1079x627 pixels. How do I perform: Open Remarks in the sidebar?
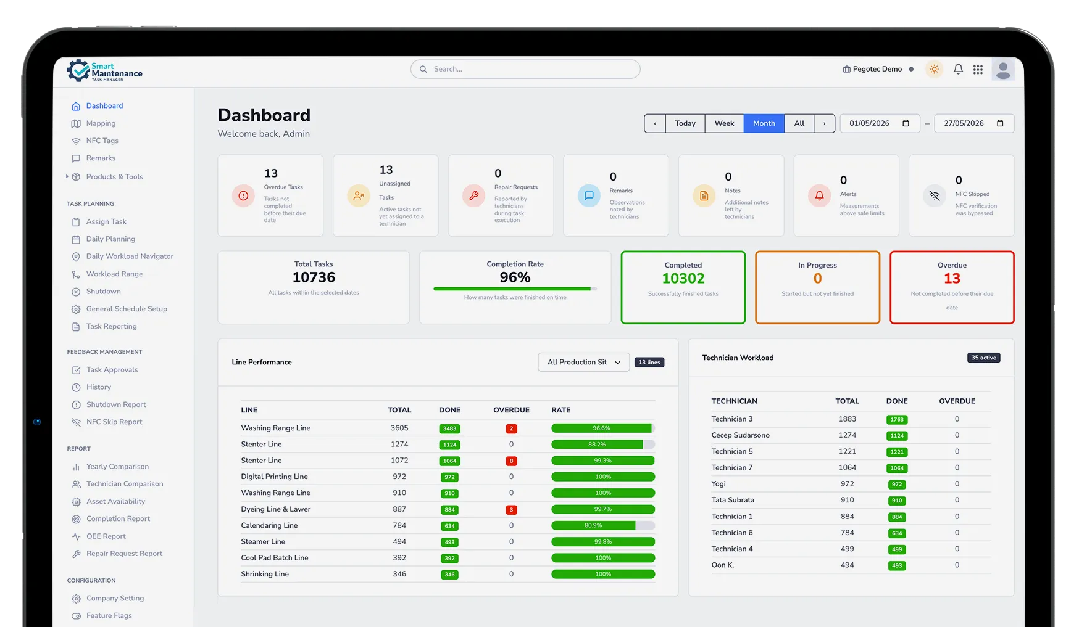[101, 158]
